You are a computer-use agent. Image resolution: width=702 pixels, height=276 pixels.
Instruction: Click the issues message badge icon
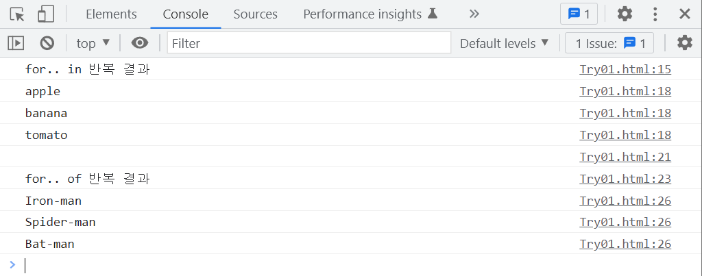[x=579, y=14]
